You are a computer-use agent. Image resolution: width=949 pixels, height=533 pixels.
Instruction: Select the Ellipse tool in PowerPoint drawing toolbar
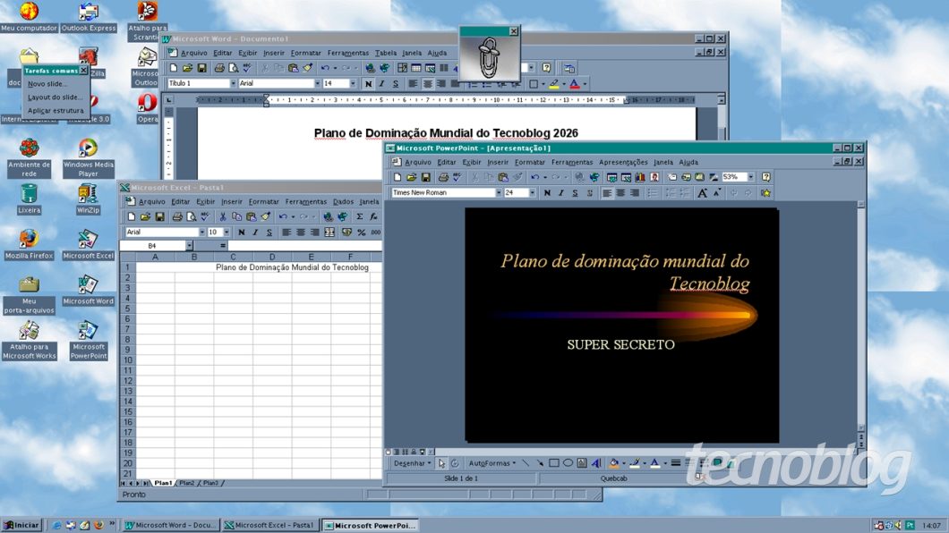click(568, 463)
